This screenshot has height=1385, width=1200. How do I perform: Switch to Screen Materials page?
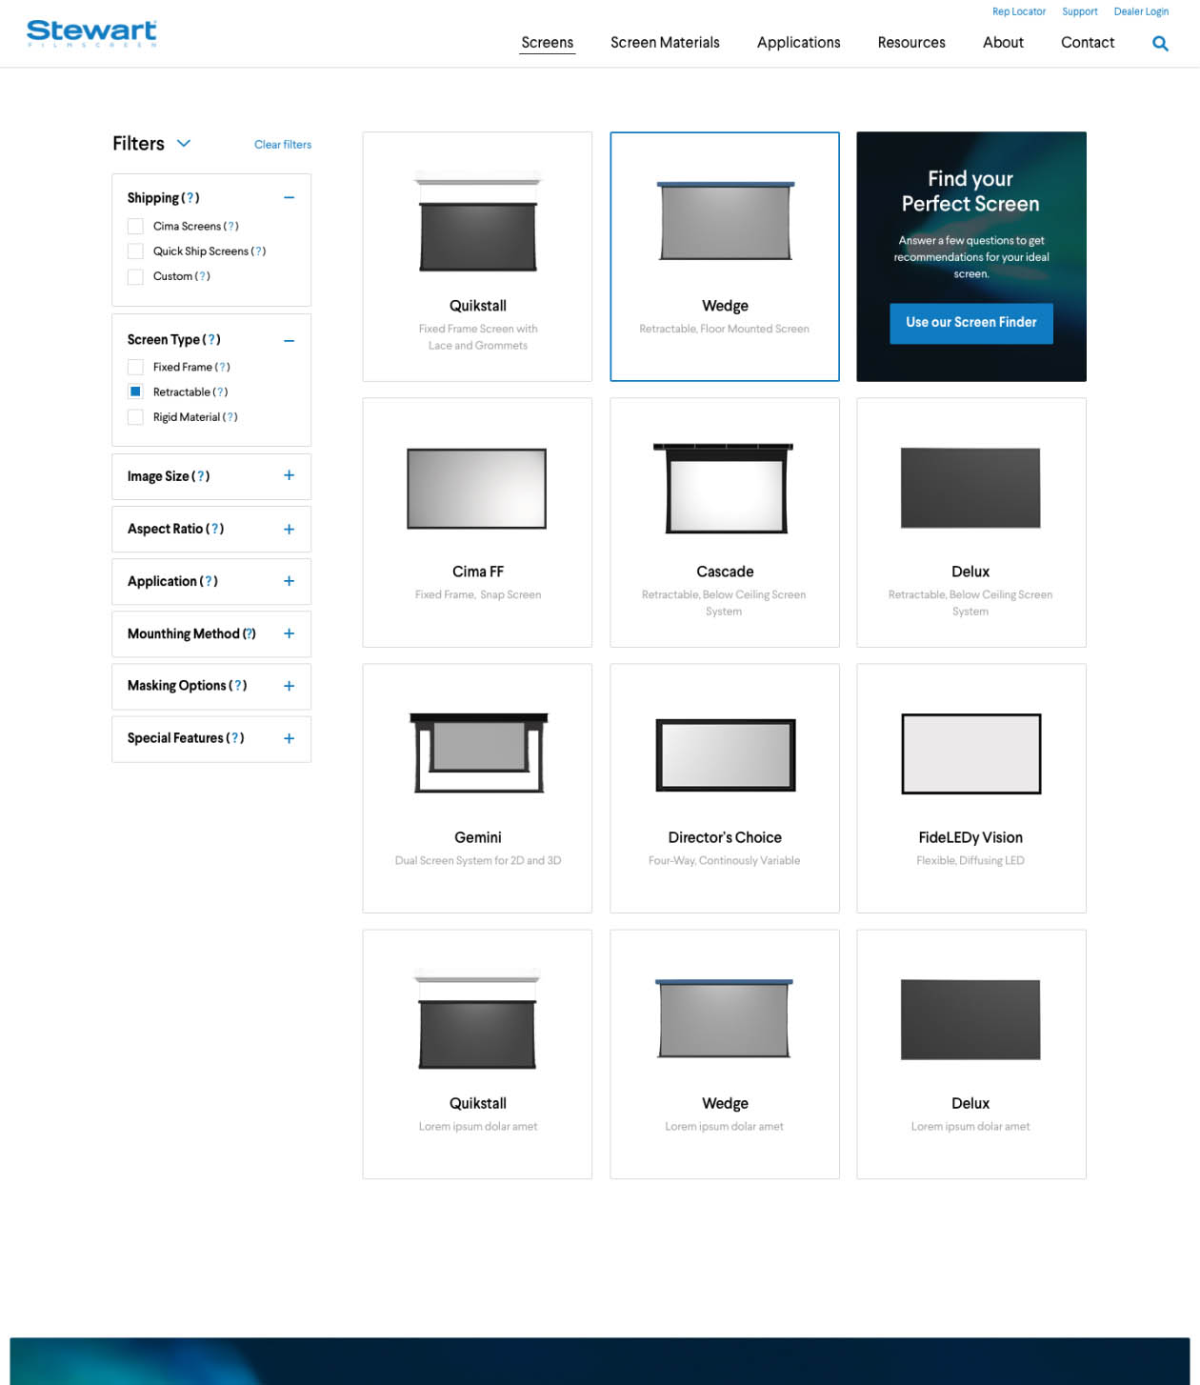point(665,43)
